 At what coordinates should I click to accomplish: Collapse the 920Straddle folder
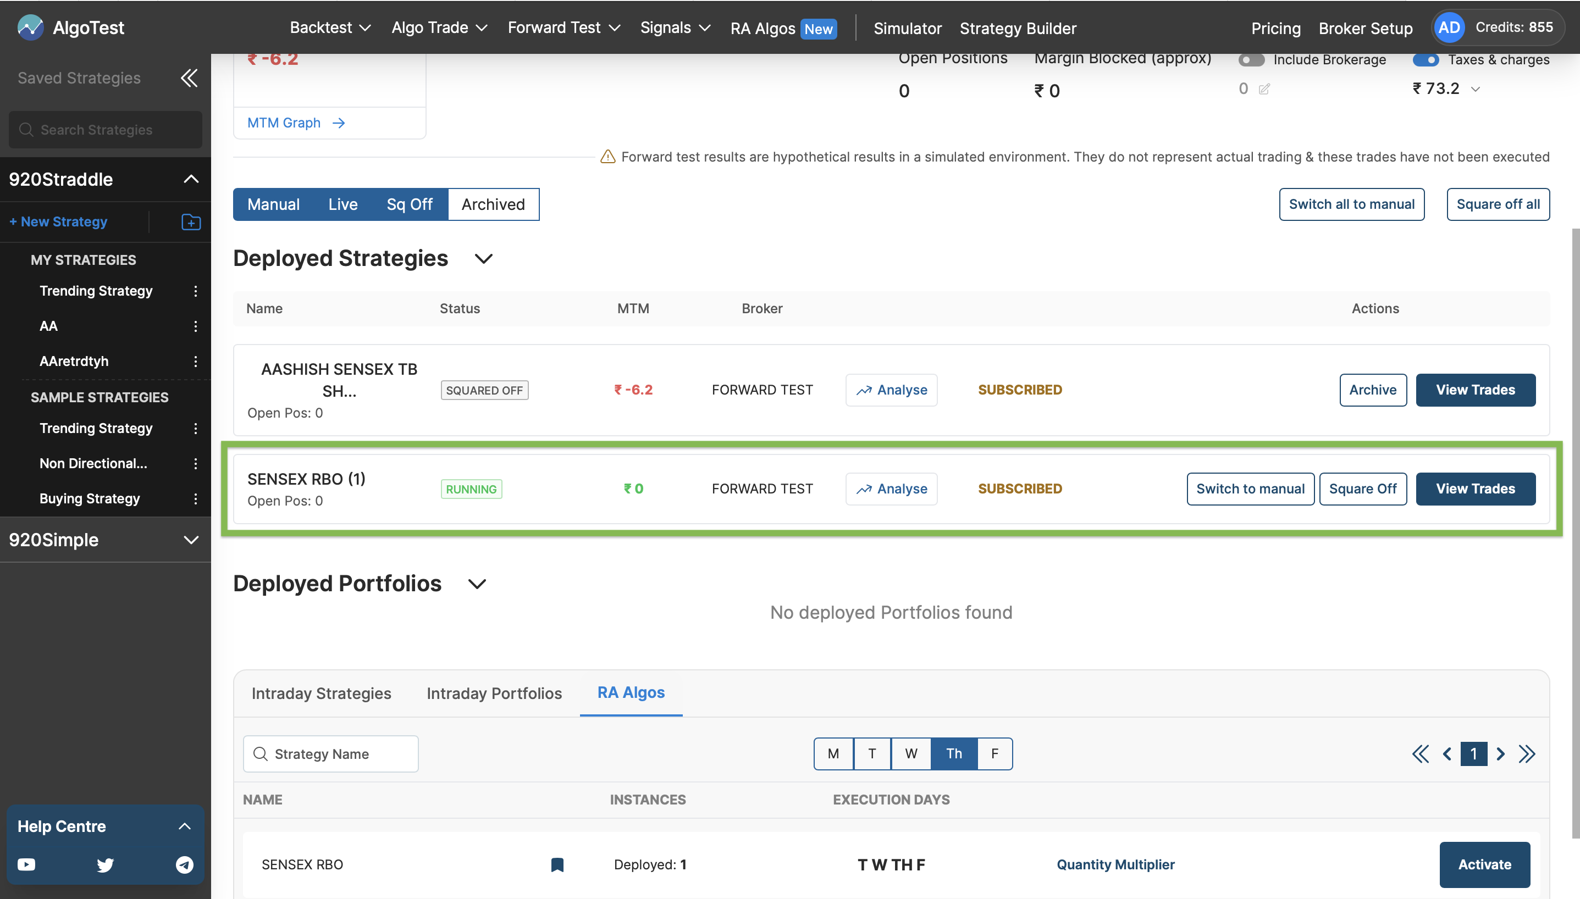[191, 179]
